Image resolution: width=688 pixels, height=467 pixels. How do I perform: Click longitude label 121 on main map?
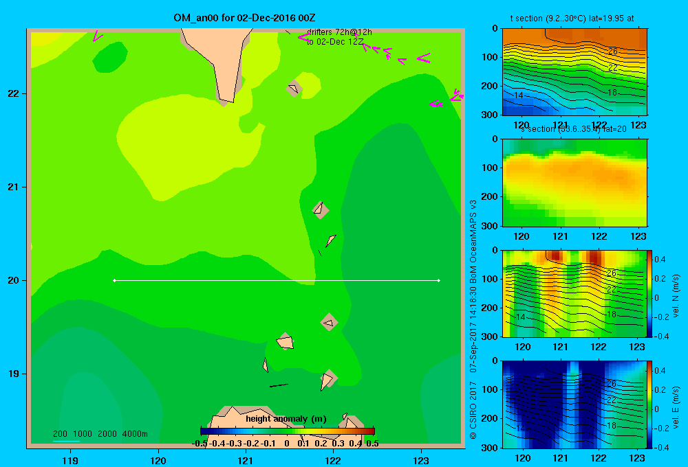click(x=246, y=460)
